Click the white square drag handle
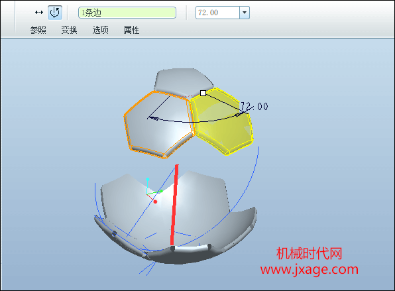This screenshot has width=395, height=291. (203, 93)
